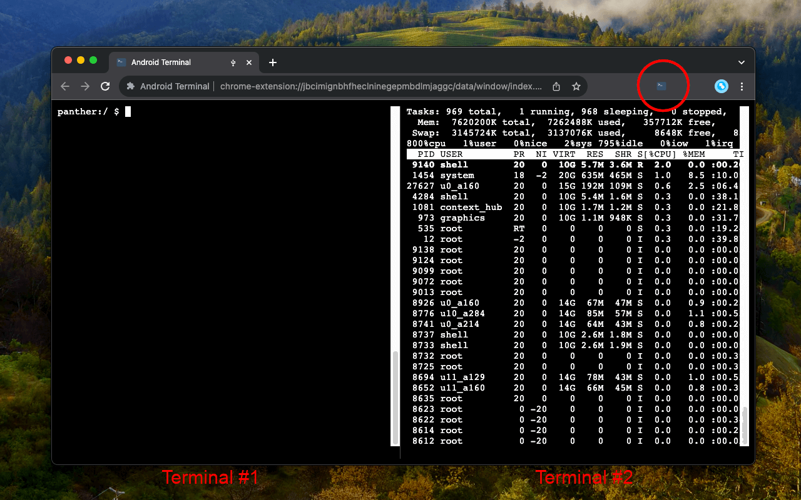Expand the tab search chevron

(742, 62)
